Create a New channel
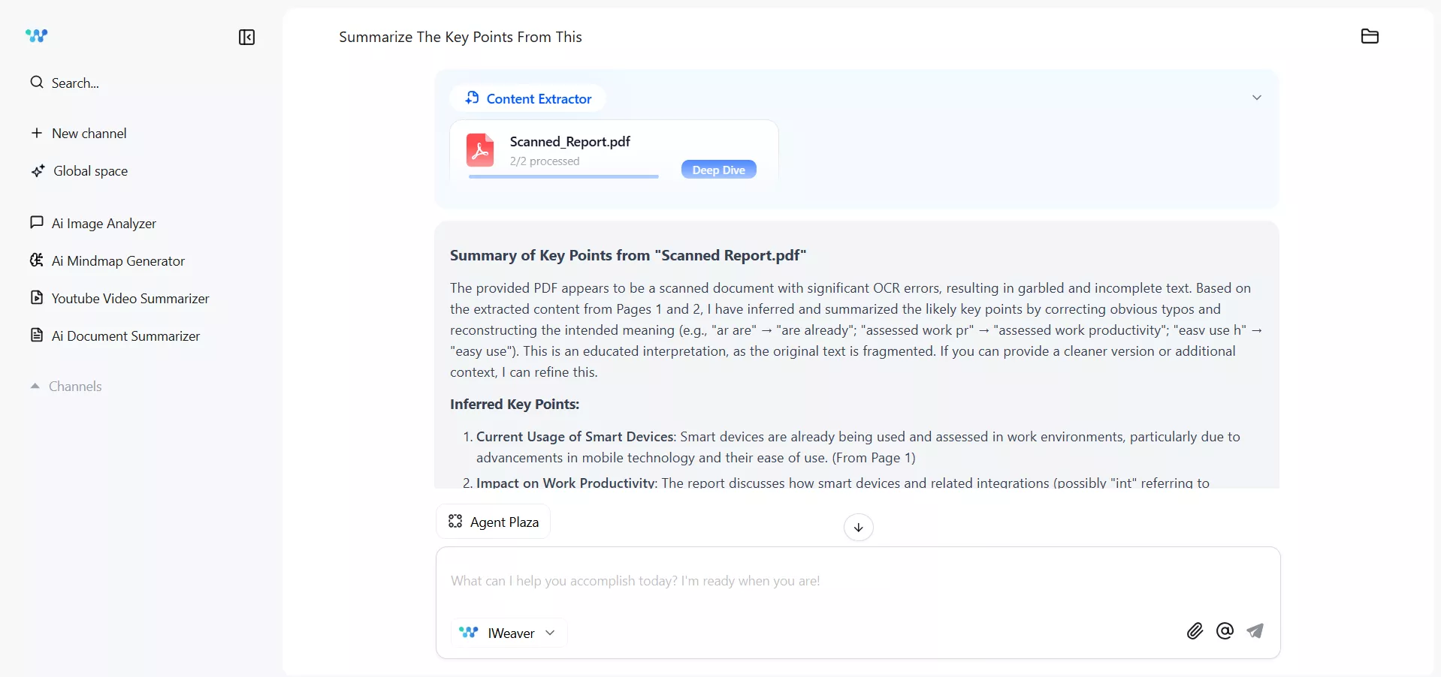 pyautogui.click(x=88, y=133)
